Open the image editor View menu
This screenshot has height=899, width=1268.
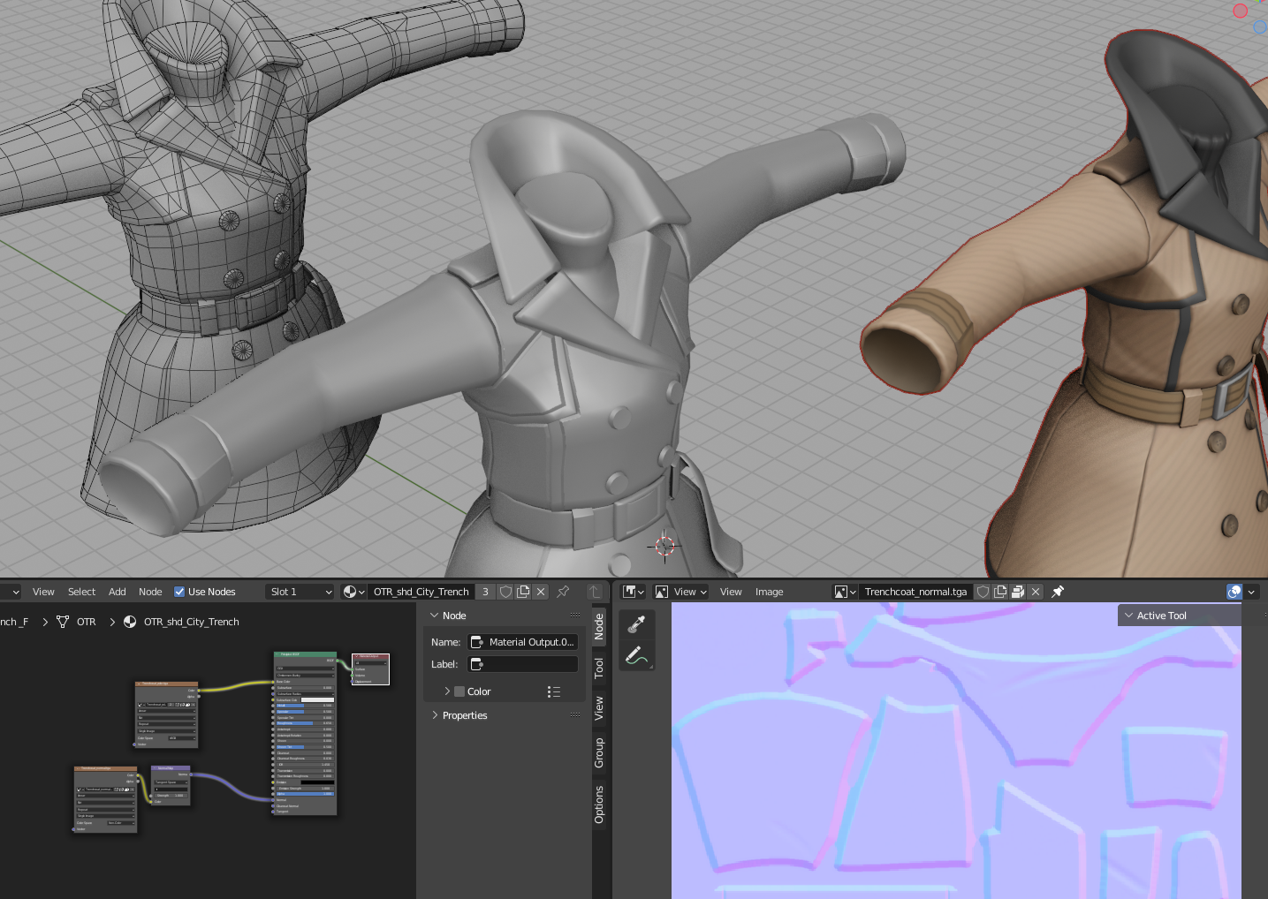(731, 592)
